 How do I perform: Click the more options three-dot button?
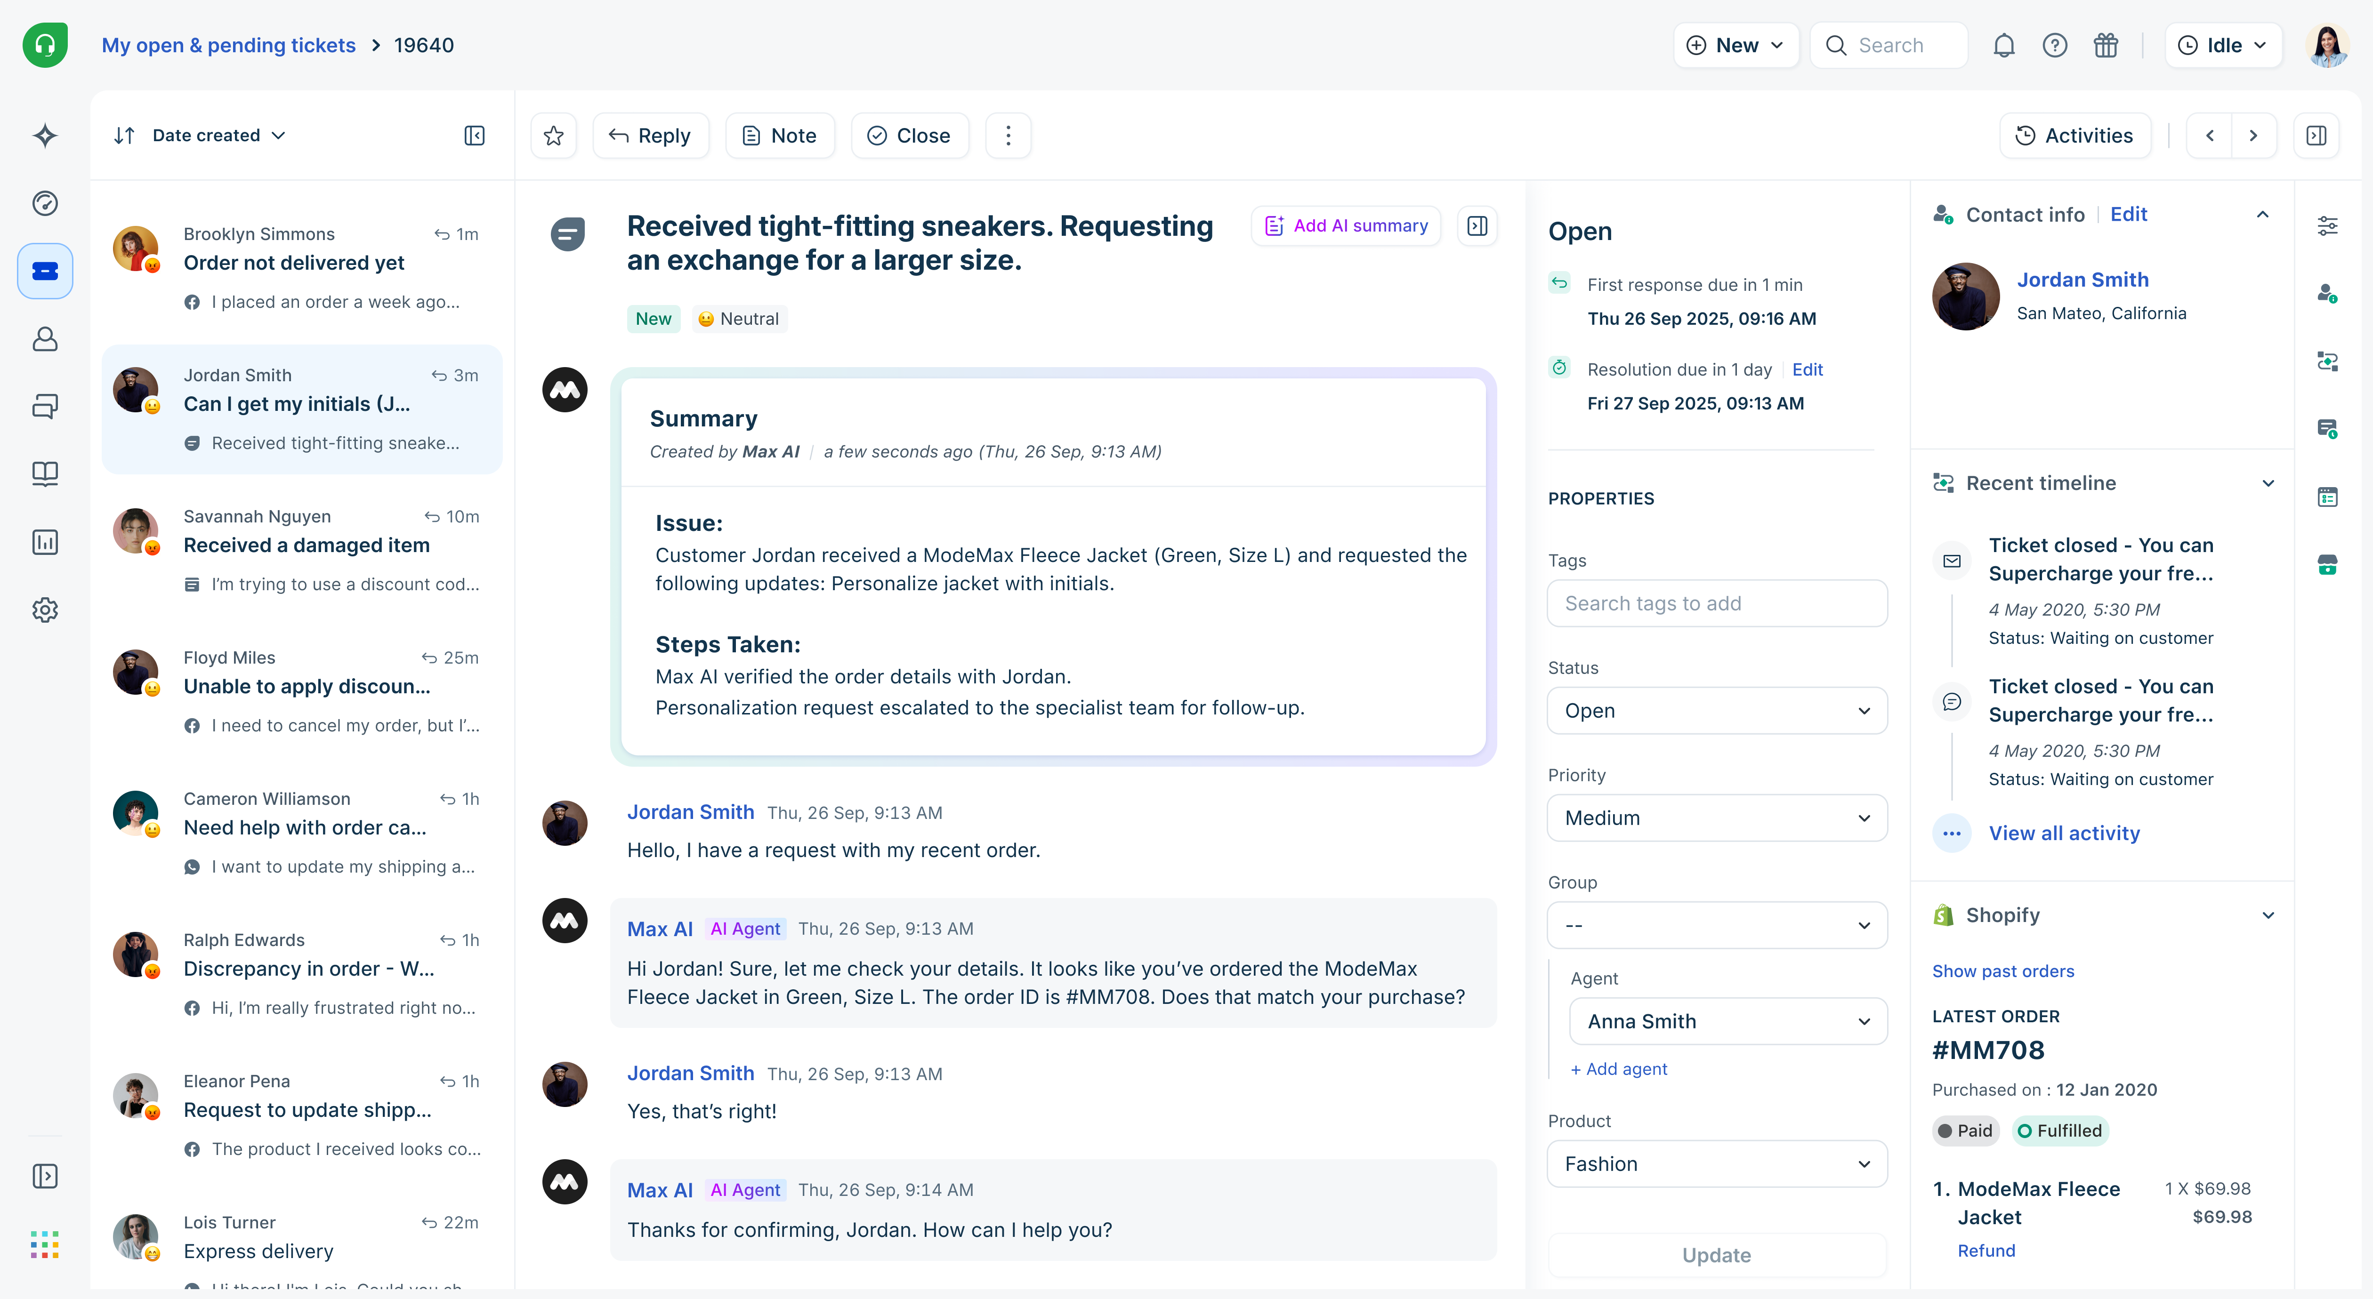coord(1008,136)
